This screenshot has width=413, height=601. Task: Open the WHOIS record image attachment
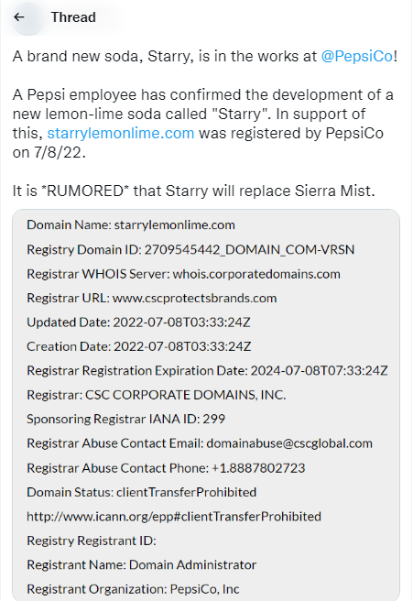pos(206,405)
